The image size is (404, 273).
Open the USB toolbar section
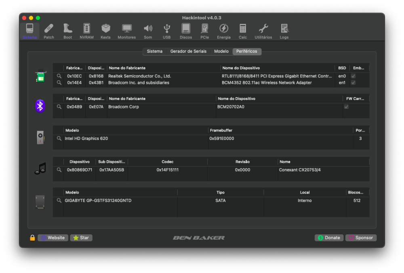[x=167, y=31]
